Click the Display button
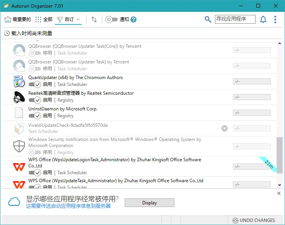The width and height of the screenshot is (285, 225). 150,203
